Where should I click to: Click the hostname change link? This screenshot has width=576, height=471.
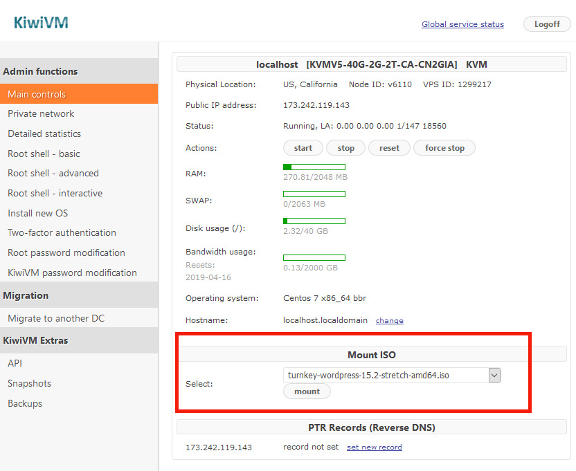point(389,321)
